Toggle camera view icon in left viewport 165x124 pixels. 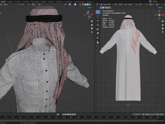tap(92, 29)
